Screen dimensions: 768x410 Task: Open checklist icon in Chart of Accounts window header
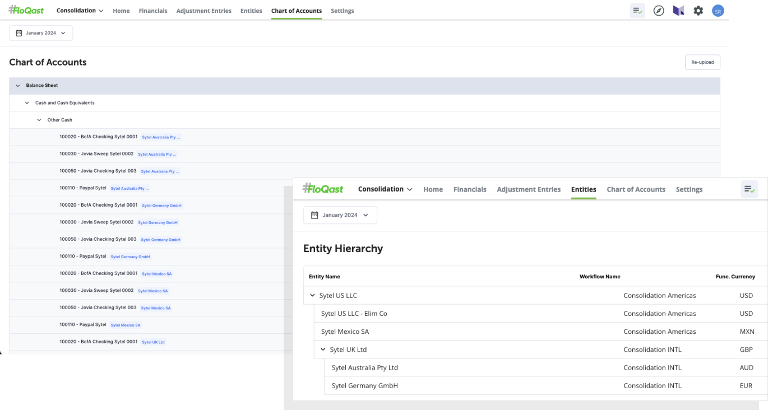click(637, 11)
